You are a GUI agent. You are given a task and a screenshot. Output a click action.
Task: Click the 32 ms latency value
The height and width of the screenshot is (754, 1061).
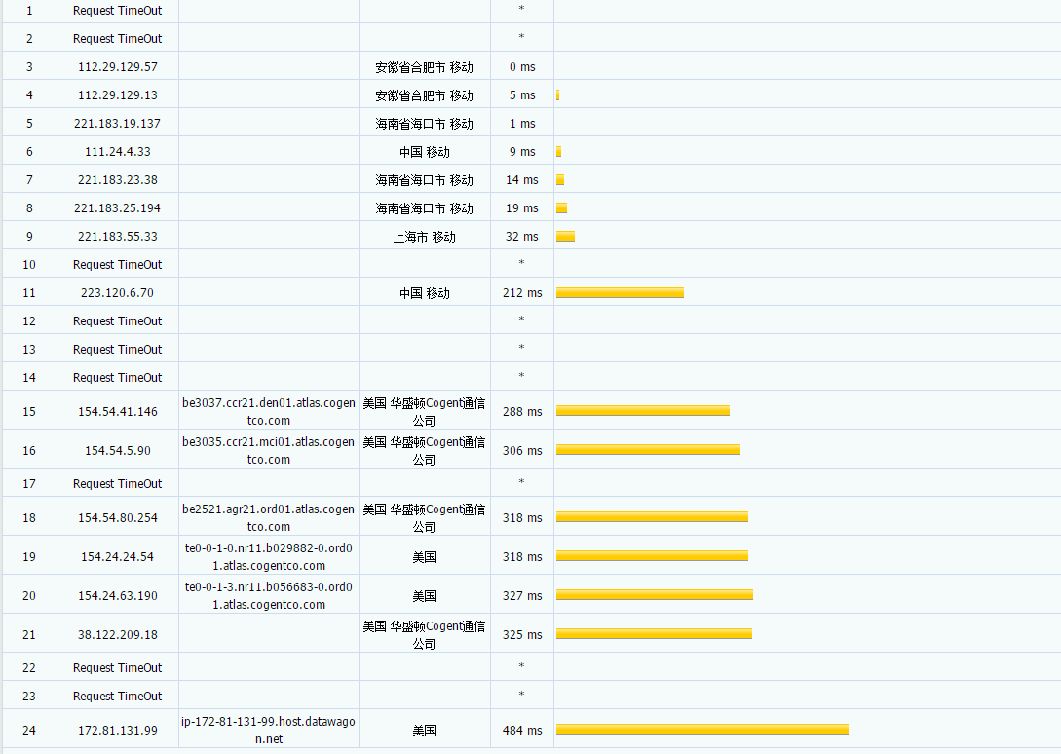point(522,236)
